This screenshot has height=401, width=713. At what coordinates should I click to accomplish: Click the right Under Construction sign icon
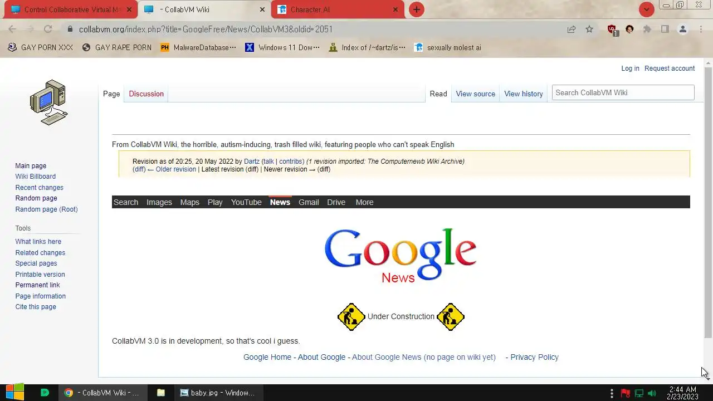coord(450,316)
